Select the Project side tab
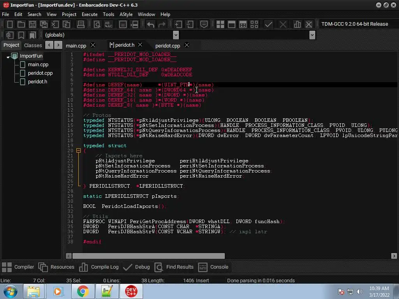 coord(11,45)
